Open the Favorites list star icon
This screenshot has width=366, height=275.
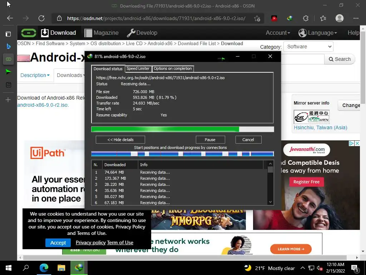(323, 18)
